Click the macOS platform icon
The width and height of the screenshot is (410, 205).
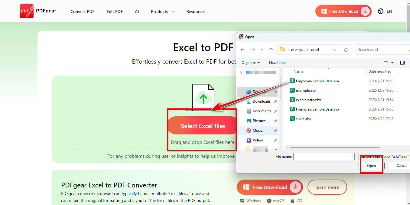[x=269, y=201]
